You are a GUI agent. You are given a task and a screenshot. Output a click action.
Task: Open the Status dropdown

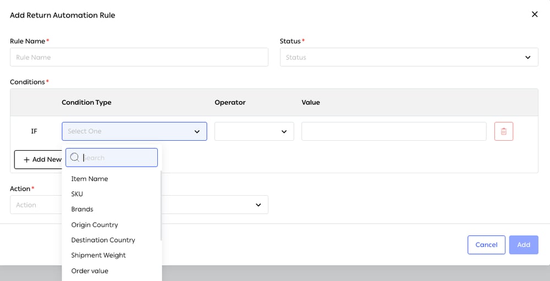click(409, 57)
